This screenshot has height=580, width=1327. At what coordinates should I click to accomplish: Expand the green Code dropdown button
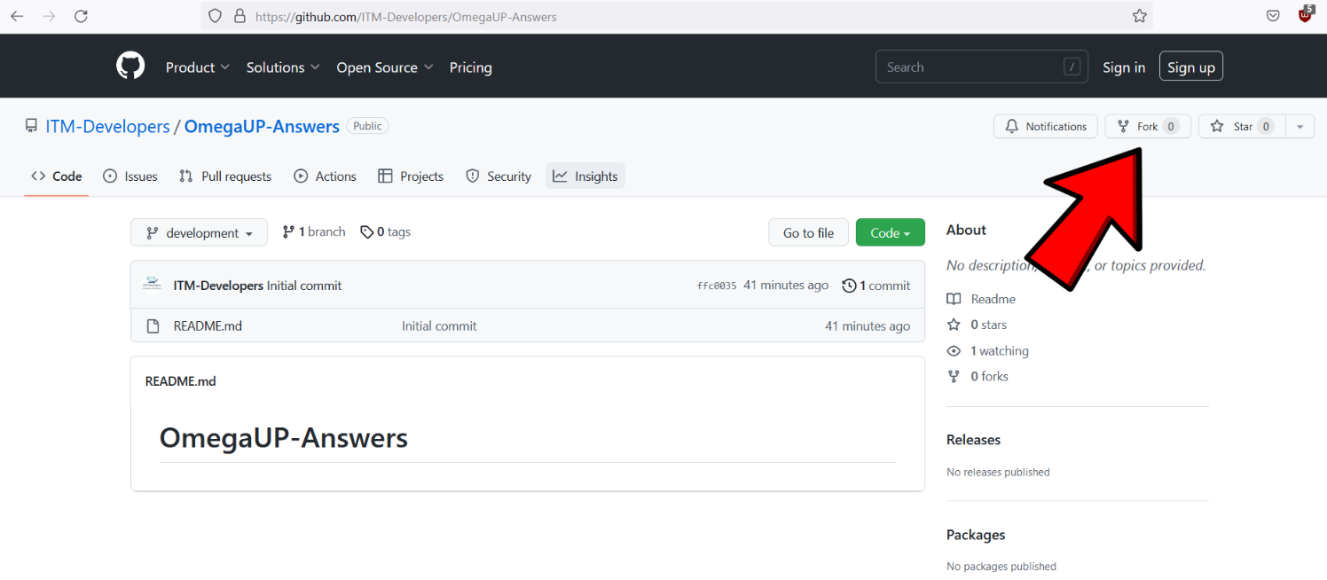pos(890,232)
